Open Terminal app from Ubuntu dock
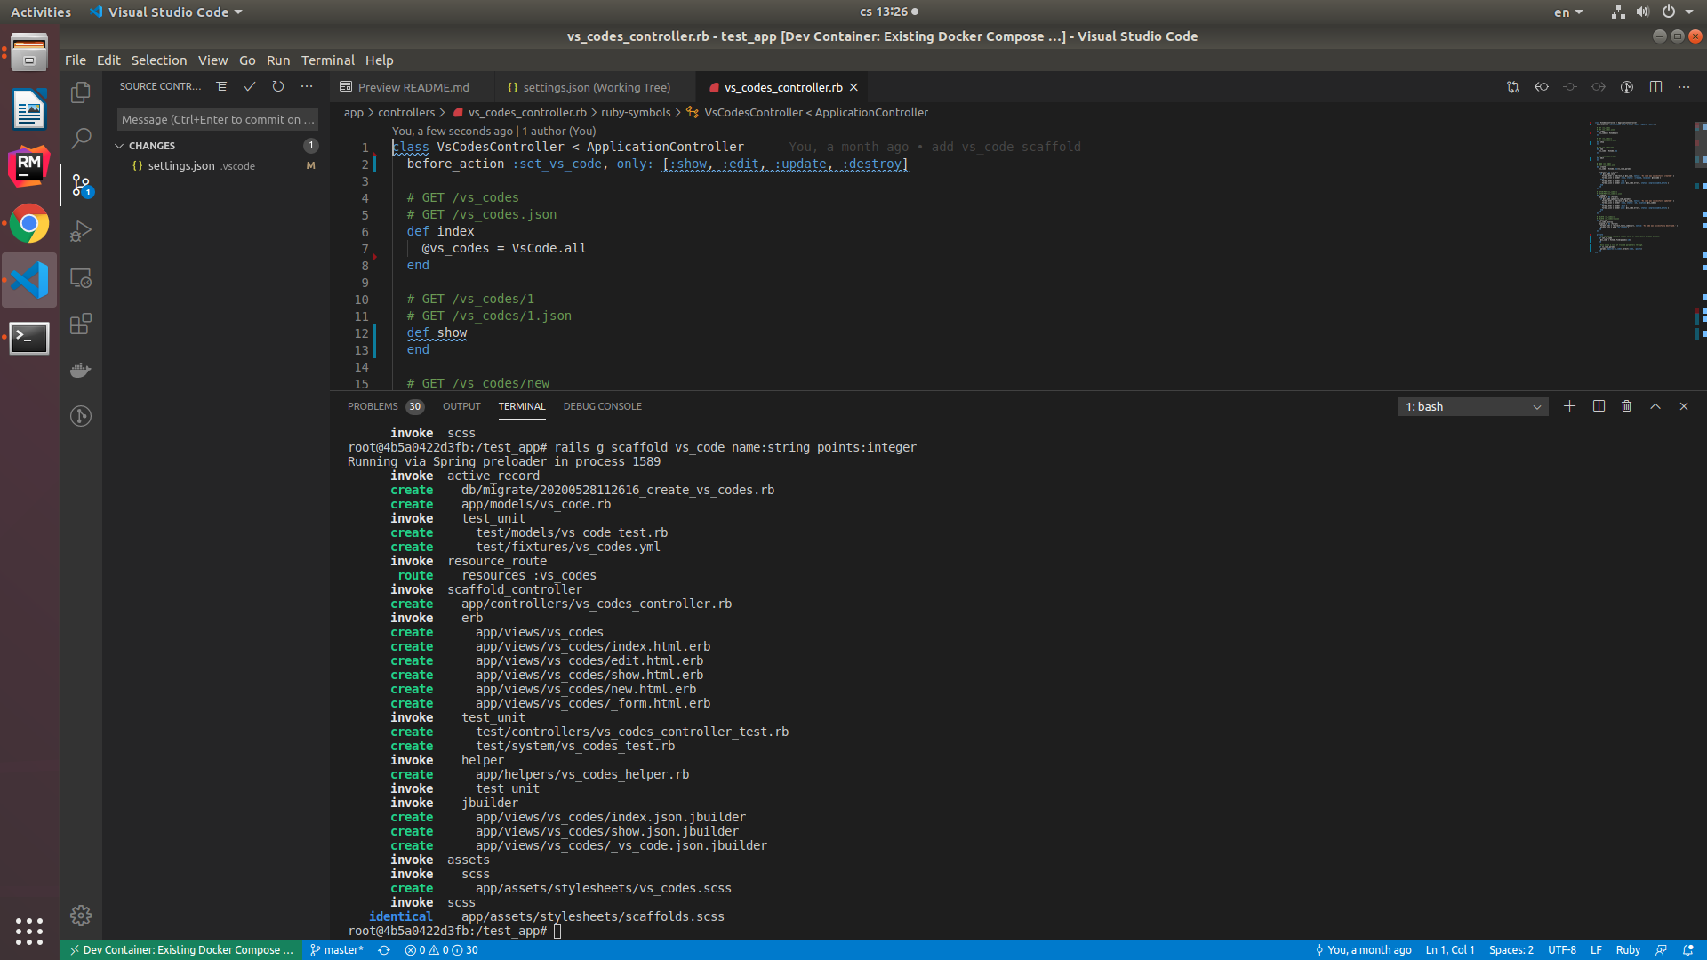Image resolution: width=1707 pixels, height=960 pixels. [x=29, y=338]
